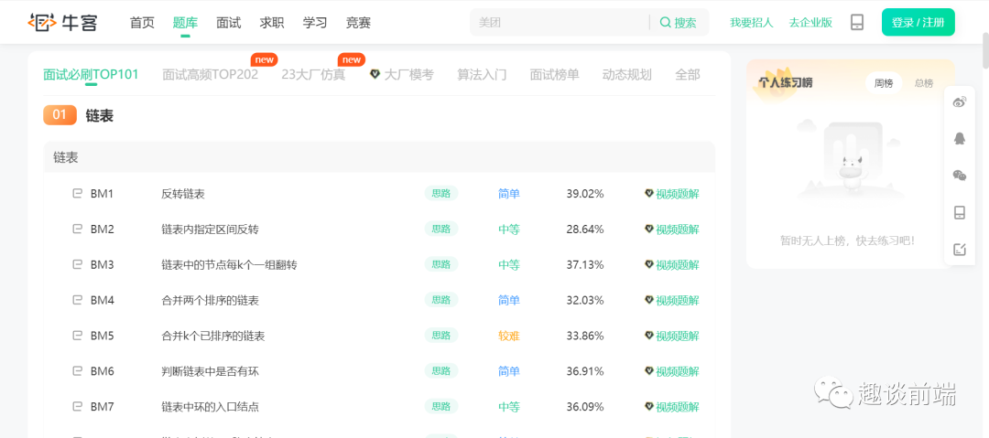Open problem 反转链表
This screenshot has width=989, height=438.
(183, 194)
